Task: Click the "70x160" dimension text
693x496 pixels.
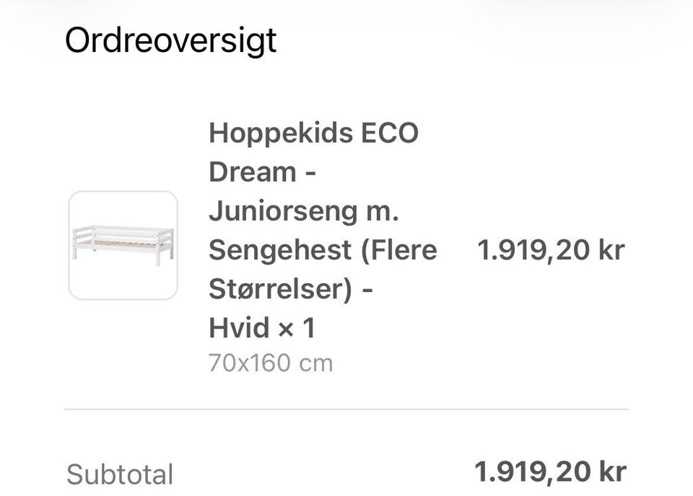Action: 250,363
